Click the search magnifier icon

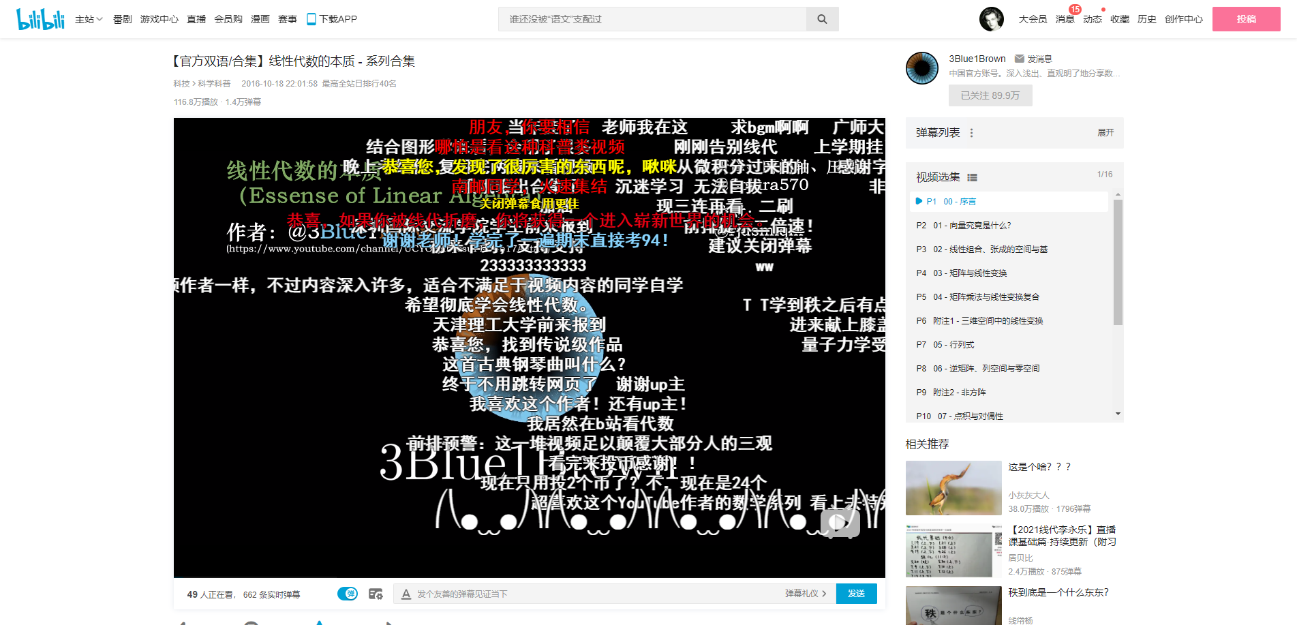822,18
